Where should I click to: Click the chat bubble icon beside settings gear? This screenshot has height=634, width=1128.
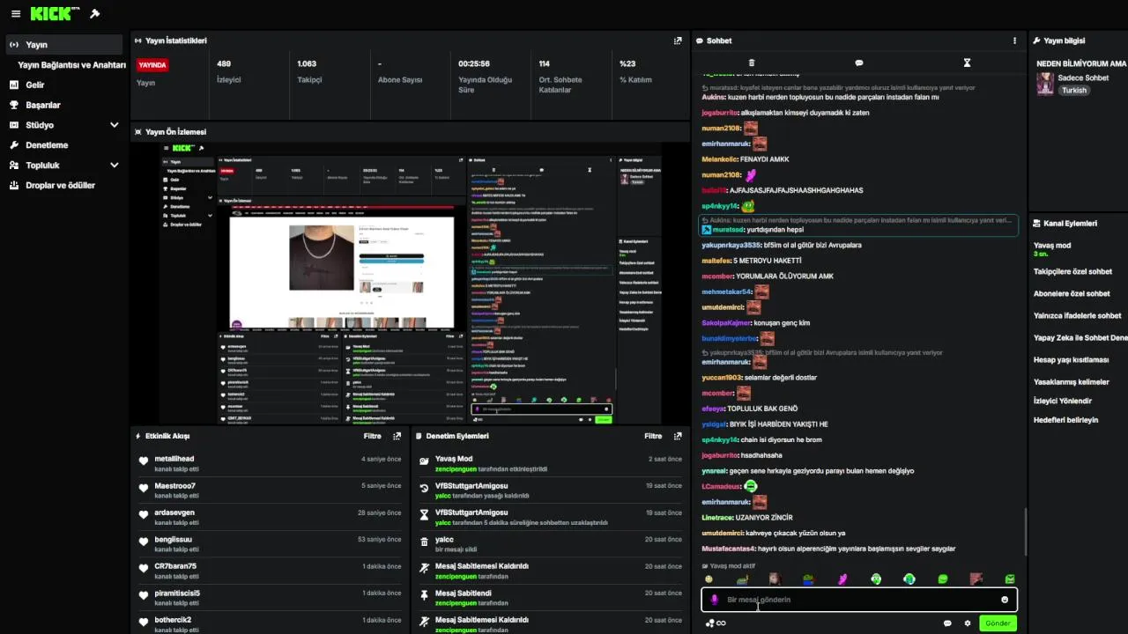(947, 623)
